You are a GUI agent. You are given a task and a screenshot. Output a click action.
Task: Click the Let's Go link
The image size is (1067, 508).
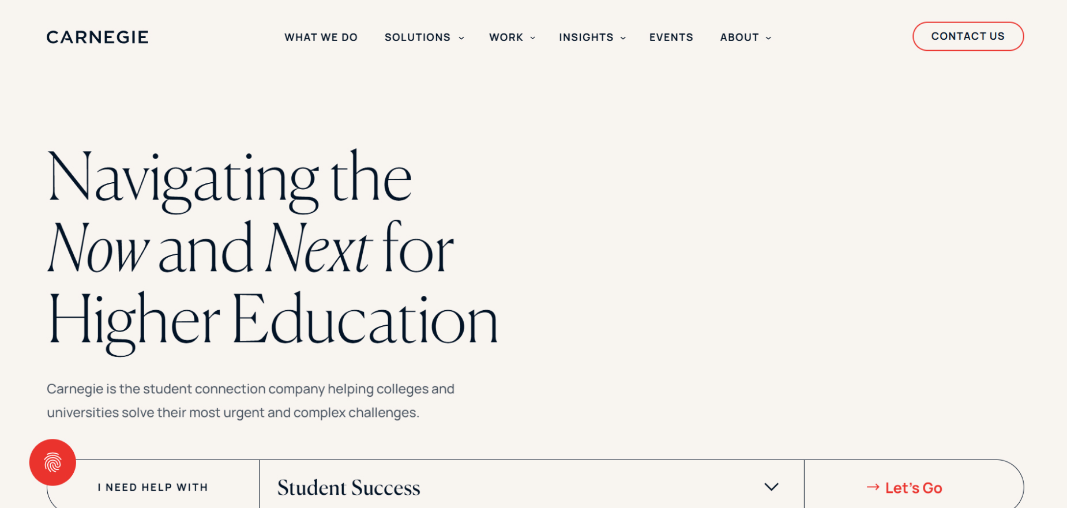(913, 487)
